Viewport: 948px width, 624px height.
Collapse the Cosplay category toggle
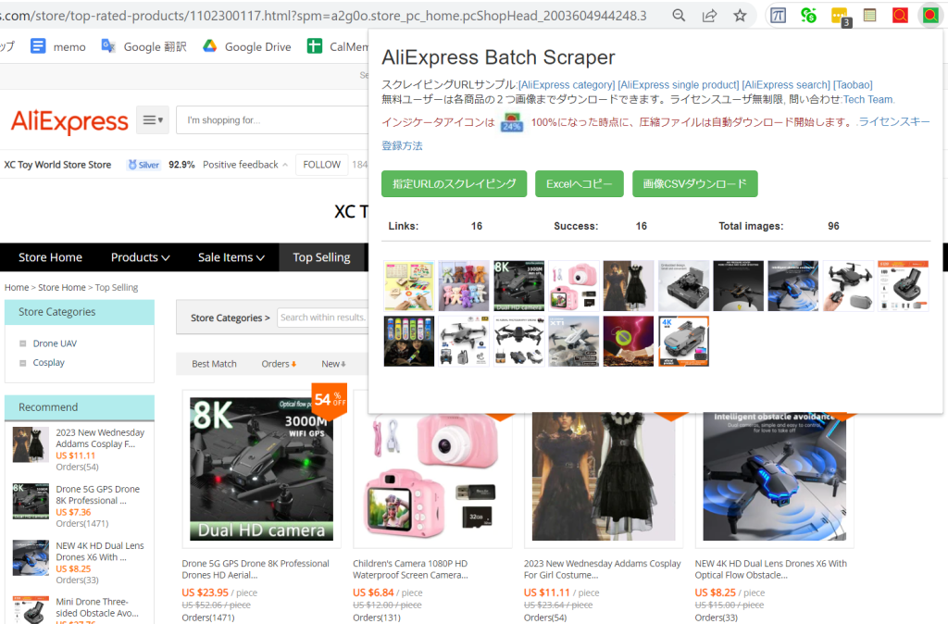click(x=23, y=363)
